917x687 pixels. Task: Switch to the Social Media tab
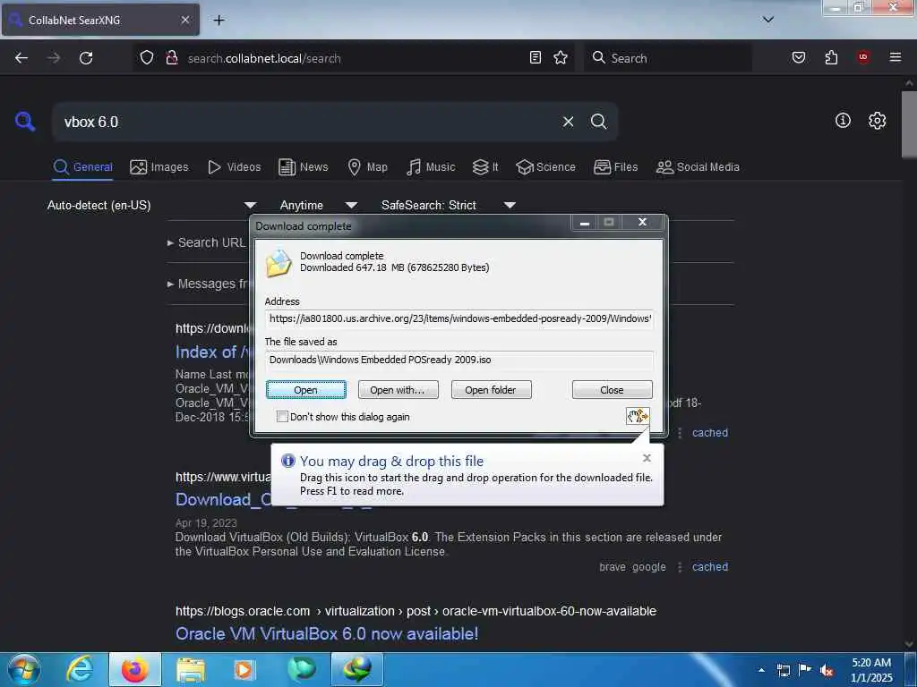point(698,167)
